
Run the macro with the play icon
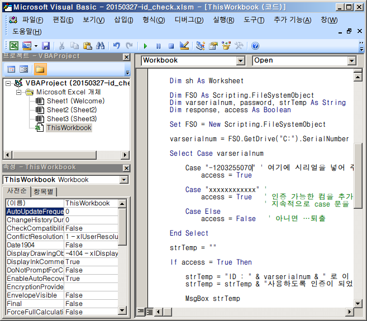point(145,46)
